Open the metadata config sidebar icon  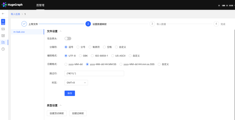[x=3, y=36]
